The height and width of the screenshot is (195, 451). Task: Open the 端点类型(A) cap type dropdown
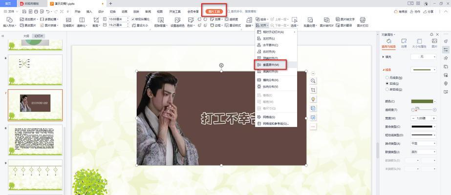[x=423, y=143]
